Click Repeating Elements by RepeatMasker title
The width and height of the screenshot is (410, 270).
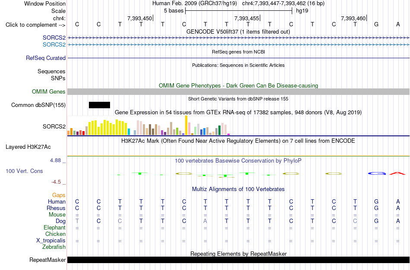pos(239,254)
